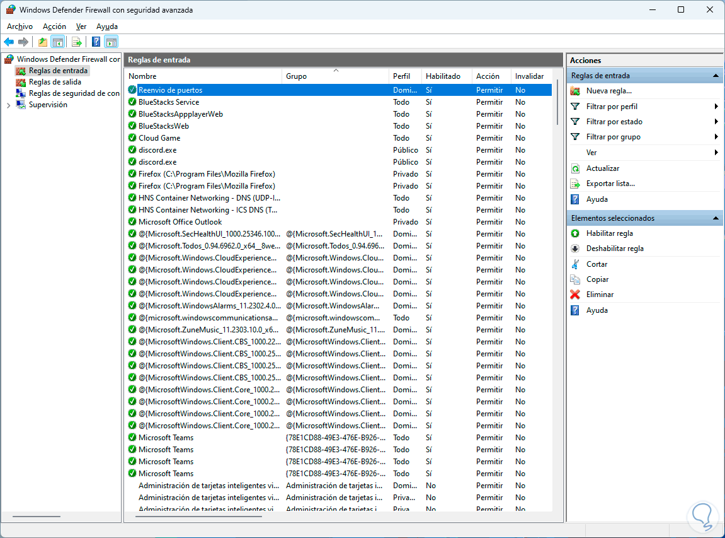The image size is (725, 538).
Task: Select the BlueStacksAppplayerWeb rule row
Action: pyautogui.click(x=340, y=114)
